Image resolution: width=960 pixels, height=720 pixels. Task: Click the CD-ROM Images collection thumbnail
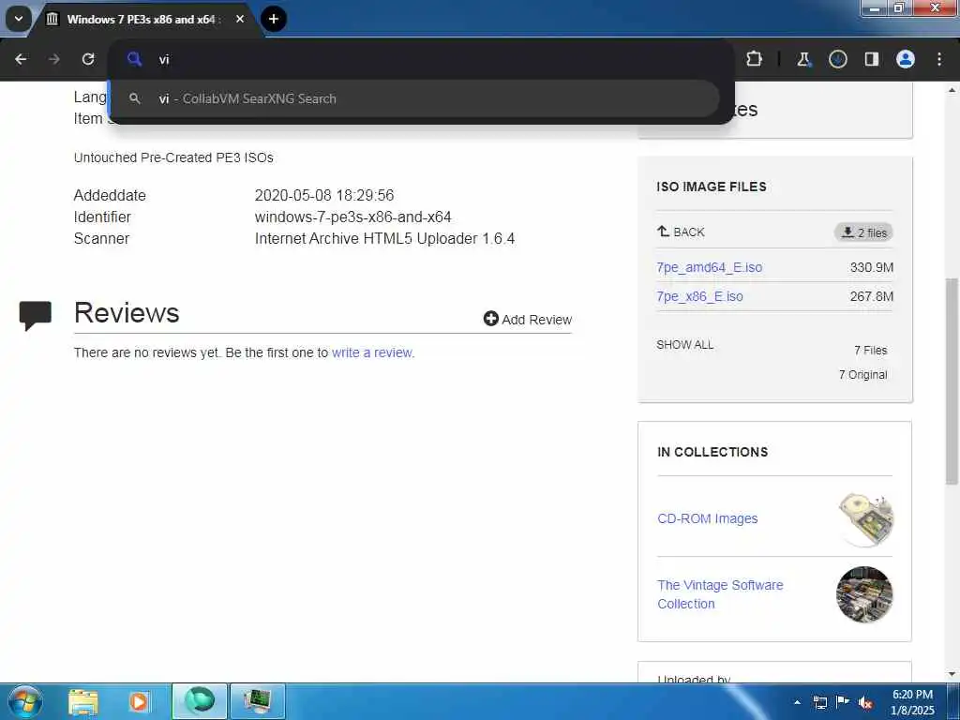[864, 517]
